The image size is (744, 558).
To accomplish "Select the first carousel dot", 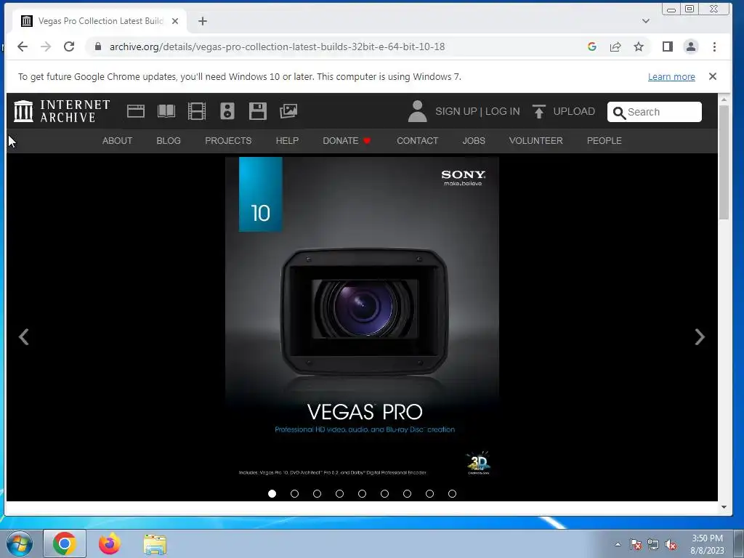I will pyautogui.click(x=272, y=493).
